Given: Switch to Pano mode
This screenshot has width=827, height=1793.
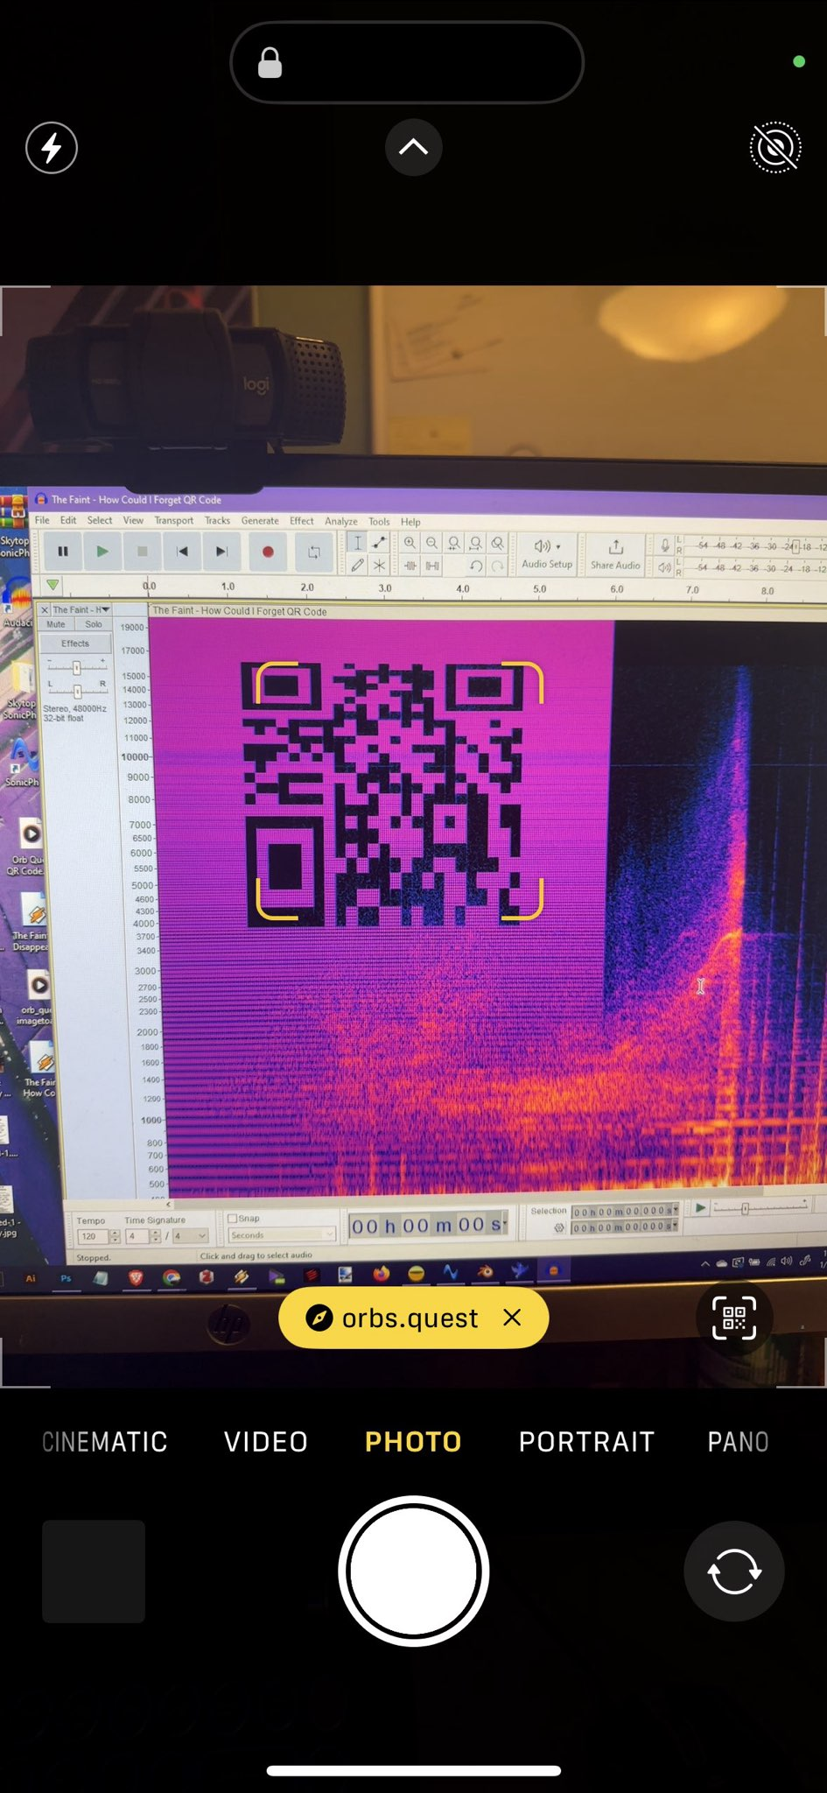Looking at the screenshot, I should (x=738, y=1442).
